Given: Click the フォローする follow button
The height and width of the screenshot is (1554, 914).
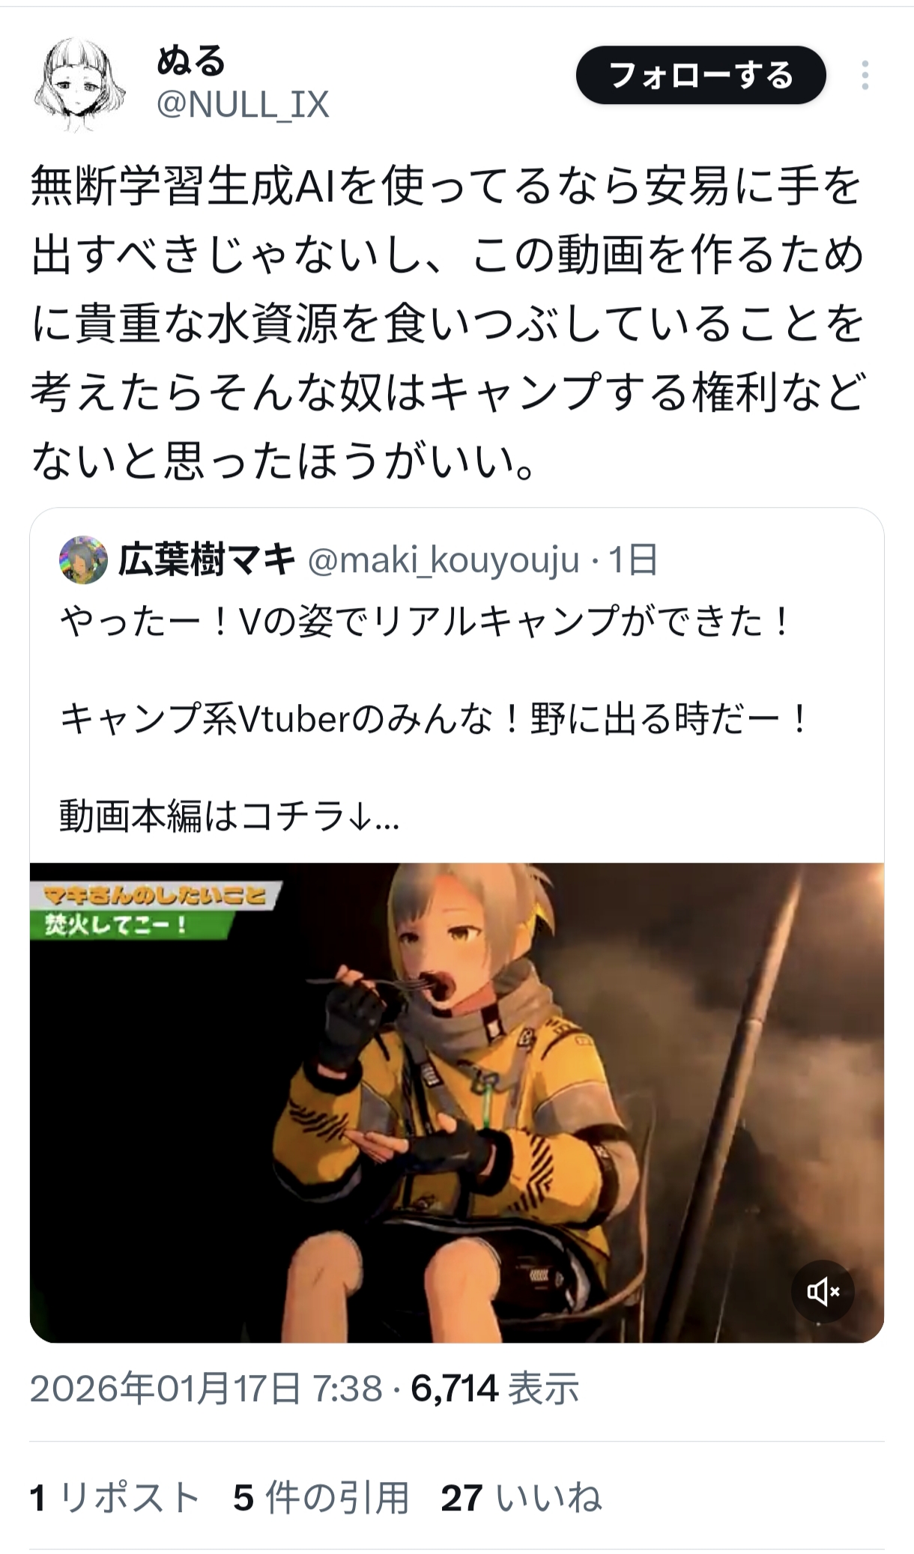Looking at the screenshot, I should [x=700, y=75].
